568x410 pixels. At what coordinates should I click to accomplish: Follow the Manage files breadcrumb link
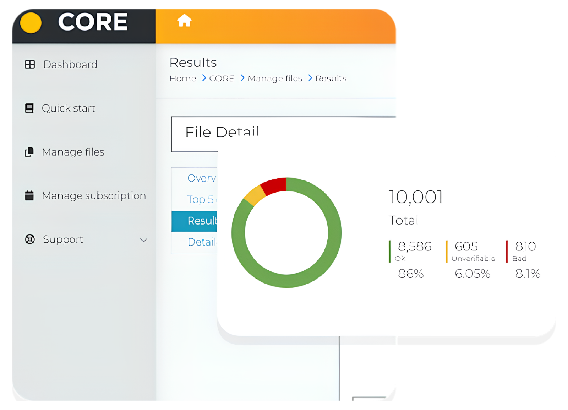[275, 79]
